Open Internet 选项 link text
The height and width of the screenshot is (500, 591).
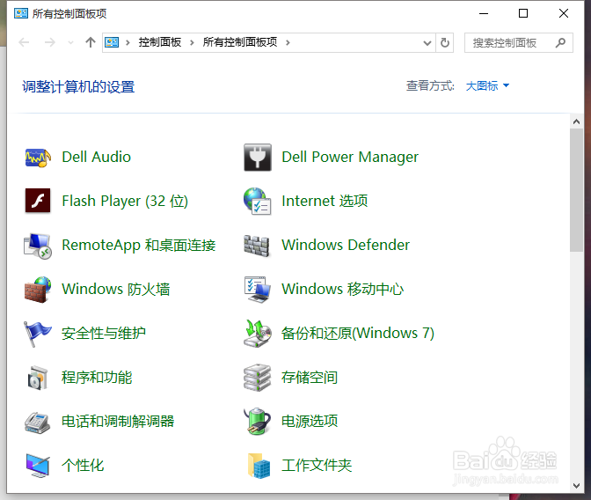pos(325,201)
